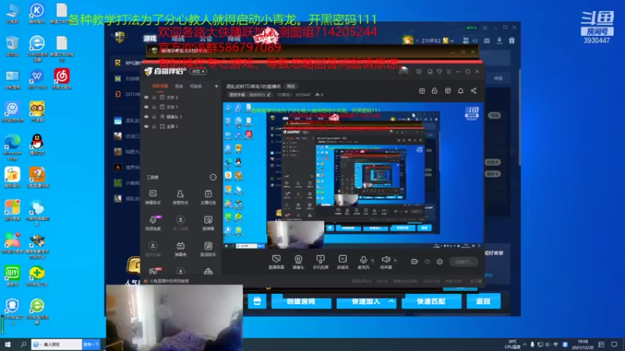The height and width of the screenshot is (351, 625).
Task: Open download icon in game platform window
Action: pyautogui.click(x=499, y=41)
